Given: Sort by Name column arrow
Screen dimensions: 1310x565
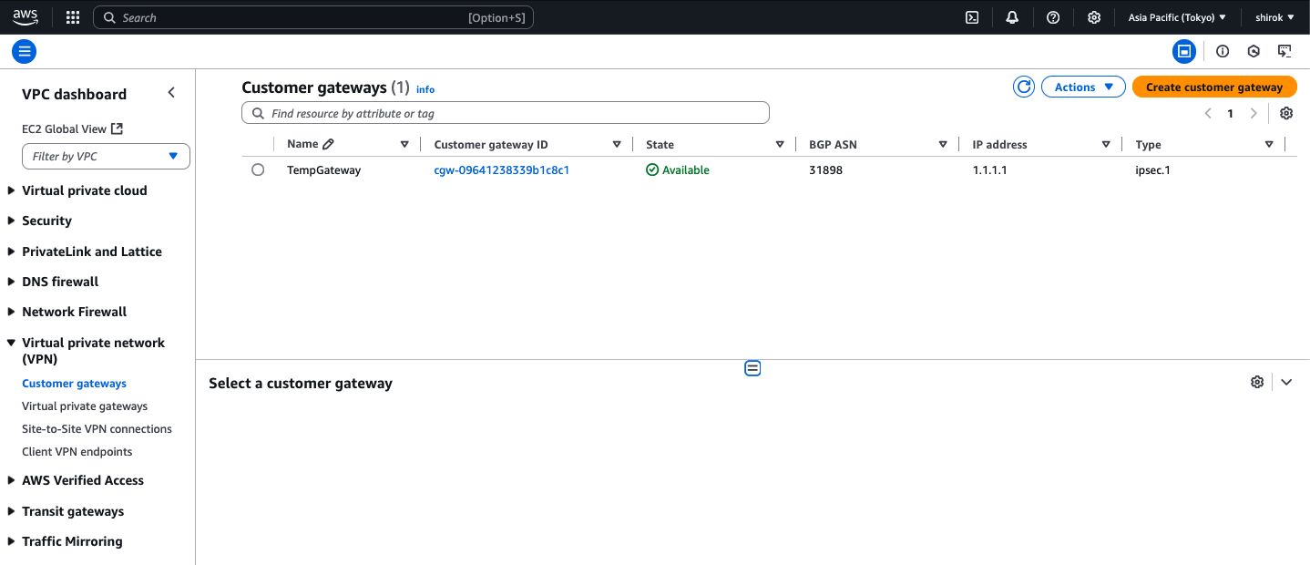Looking at the screenshot, I should coord(404,144).
